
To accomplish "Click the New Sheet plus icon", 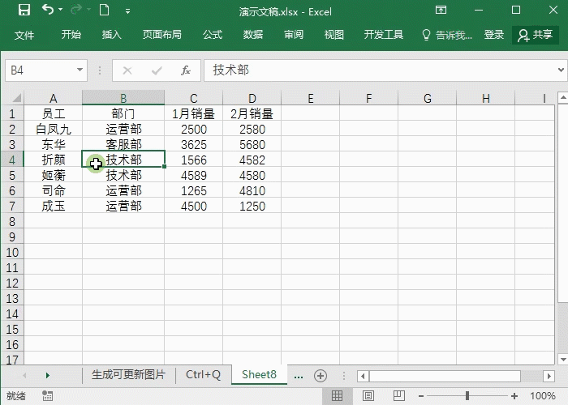I will pyautogui.click(x=321, y=376).
